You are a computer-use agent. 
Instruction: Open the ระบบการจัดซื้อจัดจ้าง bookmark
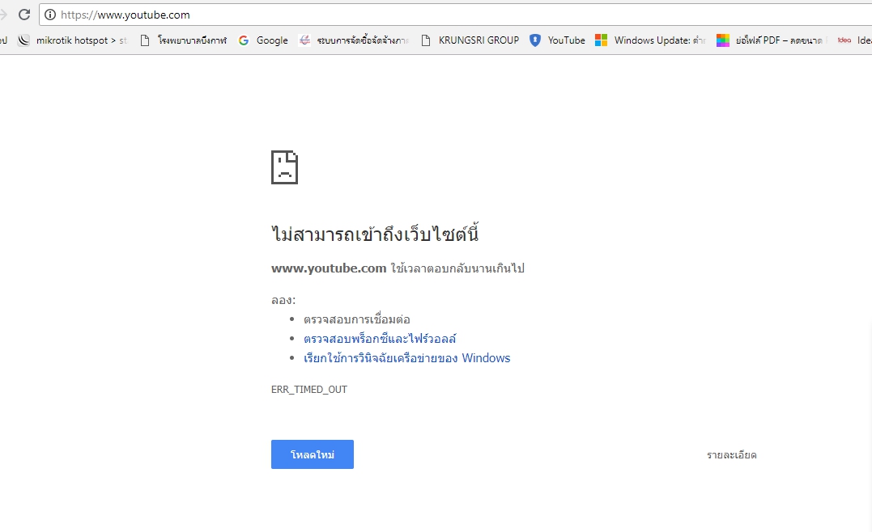[354, 40]
